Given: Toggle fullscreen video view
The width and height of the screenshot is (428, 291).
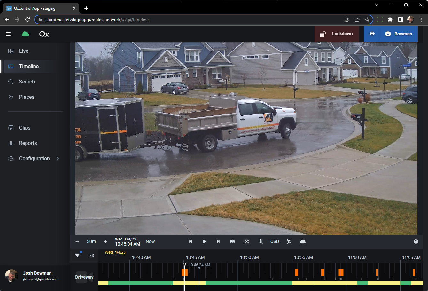Looking at the screenshot, I should pos(246,241).
